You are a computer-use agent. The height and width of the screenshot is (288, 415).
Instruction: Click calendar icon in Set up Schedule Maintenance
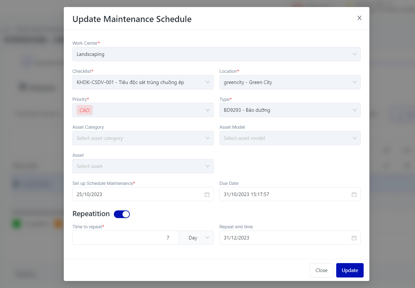[207, 194]
